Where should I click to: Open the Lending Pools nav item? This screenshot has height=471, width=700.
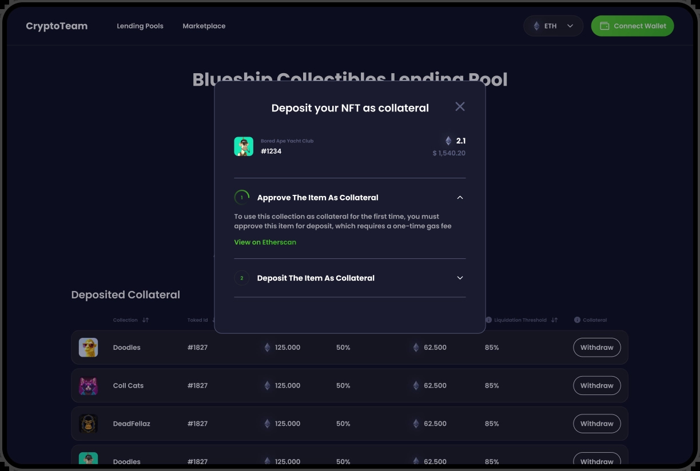coord(140,26)
